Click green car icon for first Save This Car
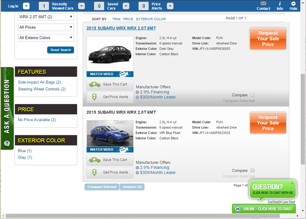The width and height of the screenshot is (306, 219). pos(94,84)
